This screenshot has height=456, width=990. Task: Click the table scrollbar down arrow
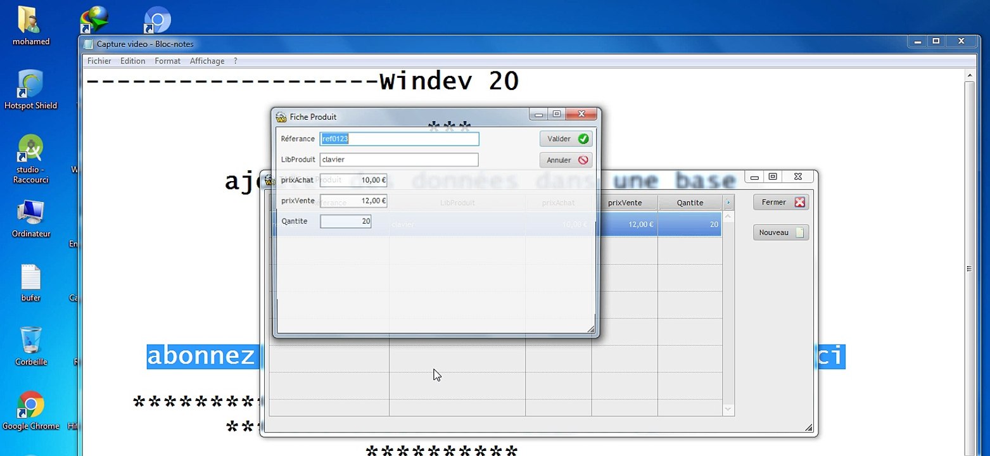[x=728, y=410]
